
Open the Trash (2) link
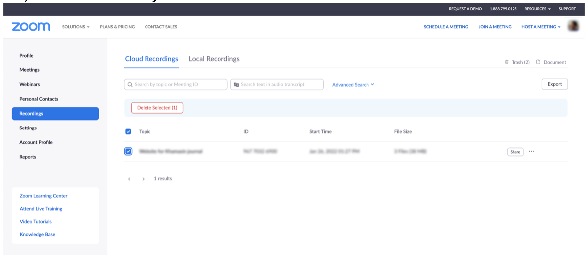coord(520,62)
